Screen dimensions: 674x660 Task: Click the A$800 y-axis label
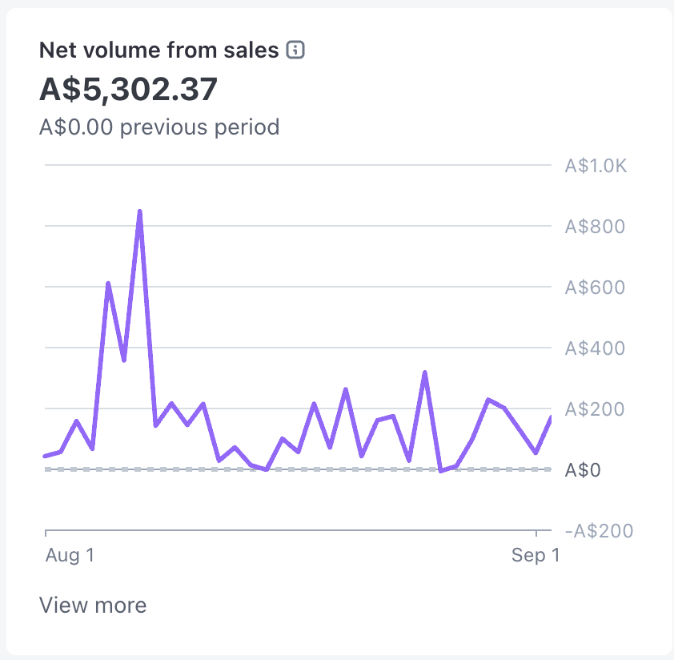[x=595, y=227]
